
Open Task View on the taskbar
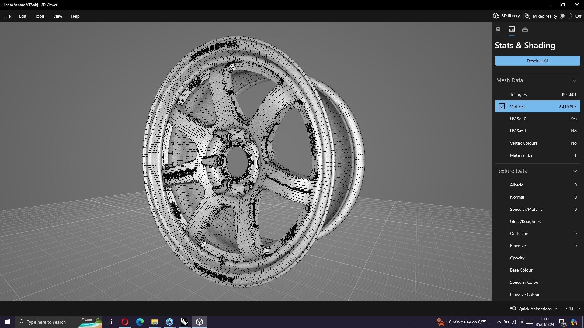[109, 322]
